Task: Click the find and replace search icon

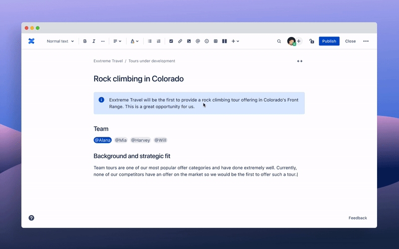Action: point(279,41)
